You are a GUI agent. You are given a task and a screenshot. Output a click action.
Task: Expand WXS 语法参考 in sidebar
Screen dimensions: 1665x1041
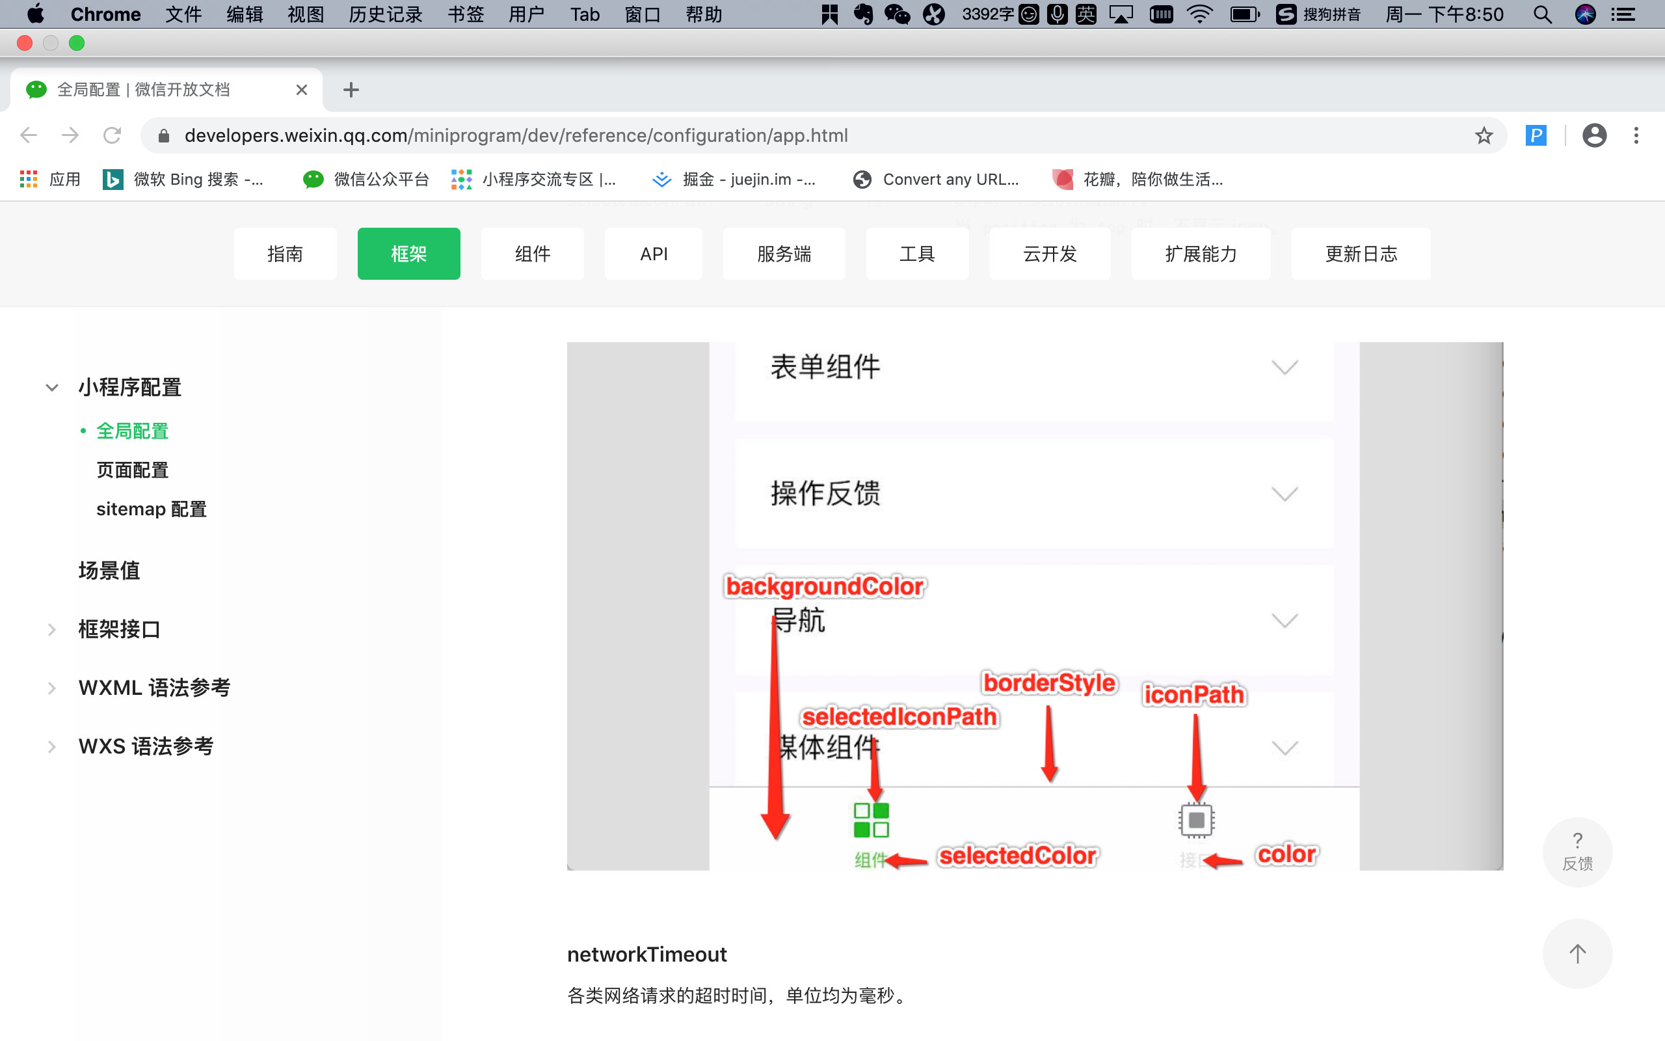tap(51, 746)
